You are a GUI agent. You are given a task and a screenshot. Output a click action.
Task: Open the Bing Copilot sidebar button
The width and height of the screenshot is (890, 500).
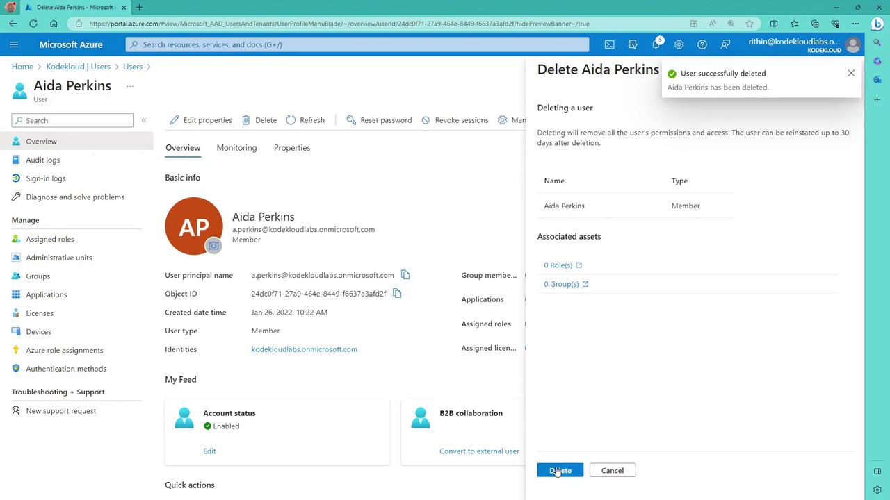[x=877, y=24]
